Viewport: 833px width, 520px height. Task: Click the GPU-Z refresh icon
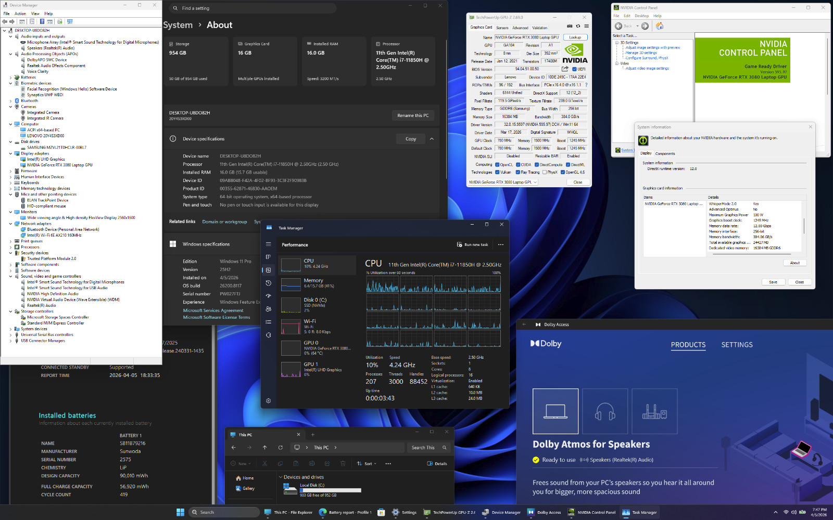[578, 26]
